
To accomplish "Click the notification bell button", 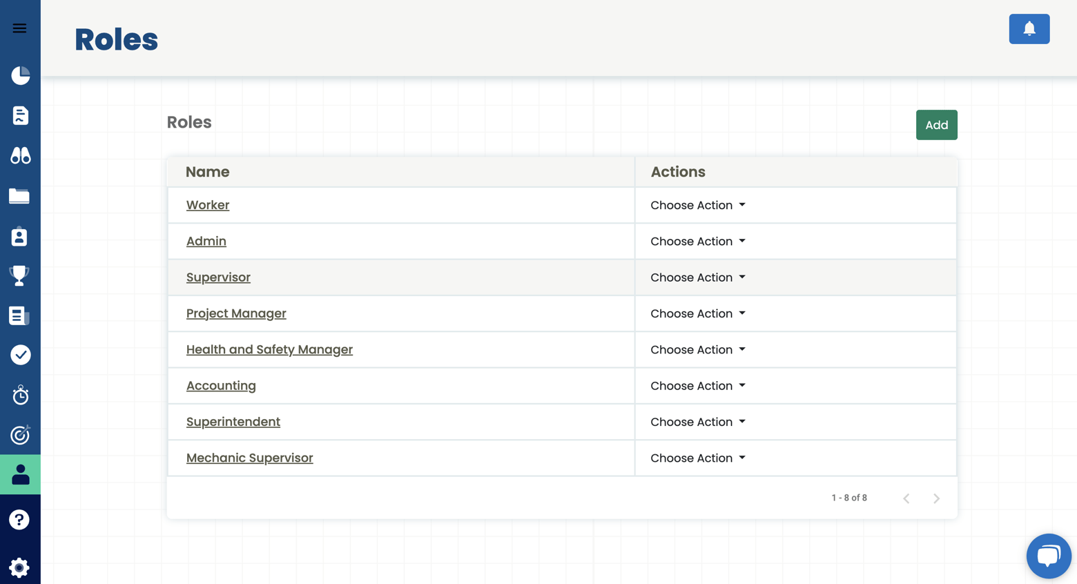I will pyautogui.click(x=1029, y=29).
